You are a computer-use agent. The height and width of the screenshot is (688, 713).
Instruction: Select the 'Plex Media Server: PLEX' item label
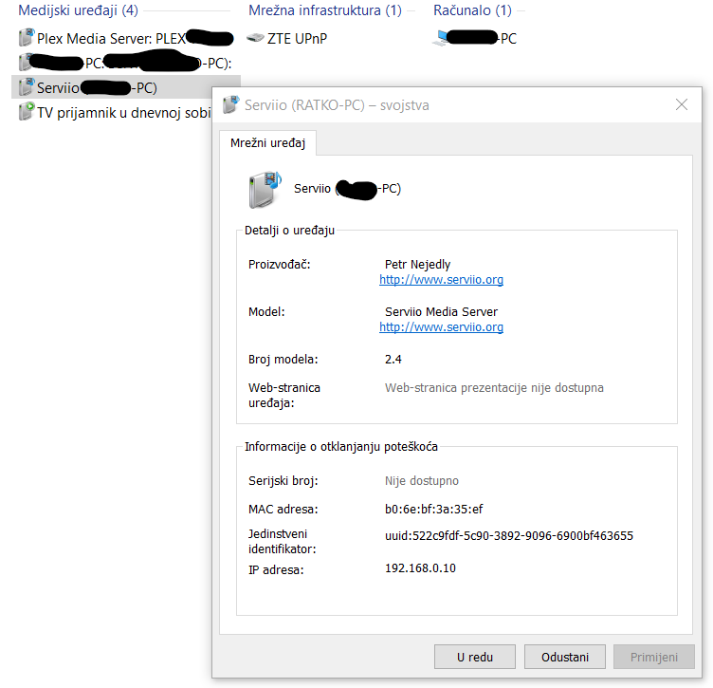112,38
